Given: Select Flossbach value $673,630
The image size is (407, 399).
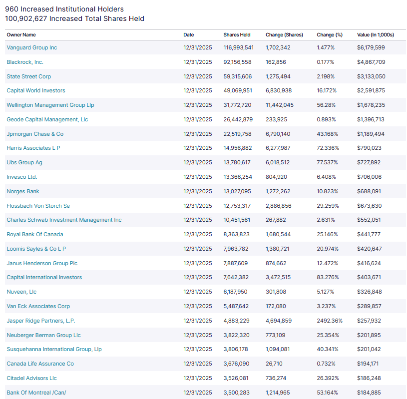Looking at the screenshot, I should pyautogui.click(x=369, y=206).
